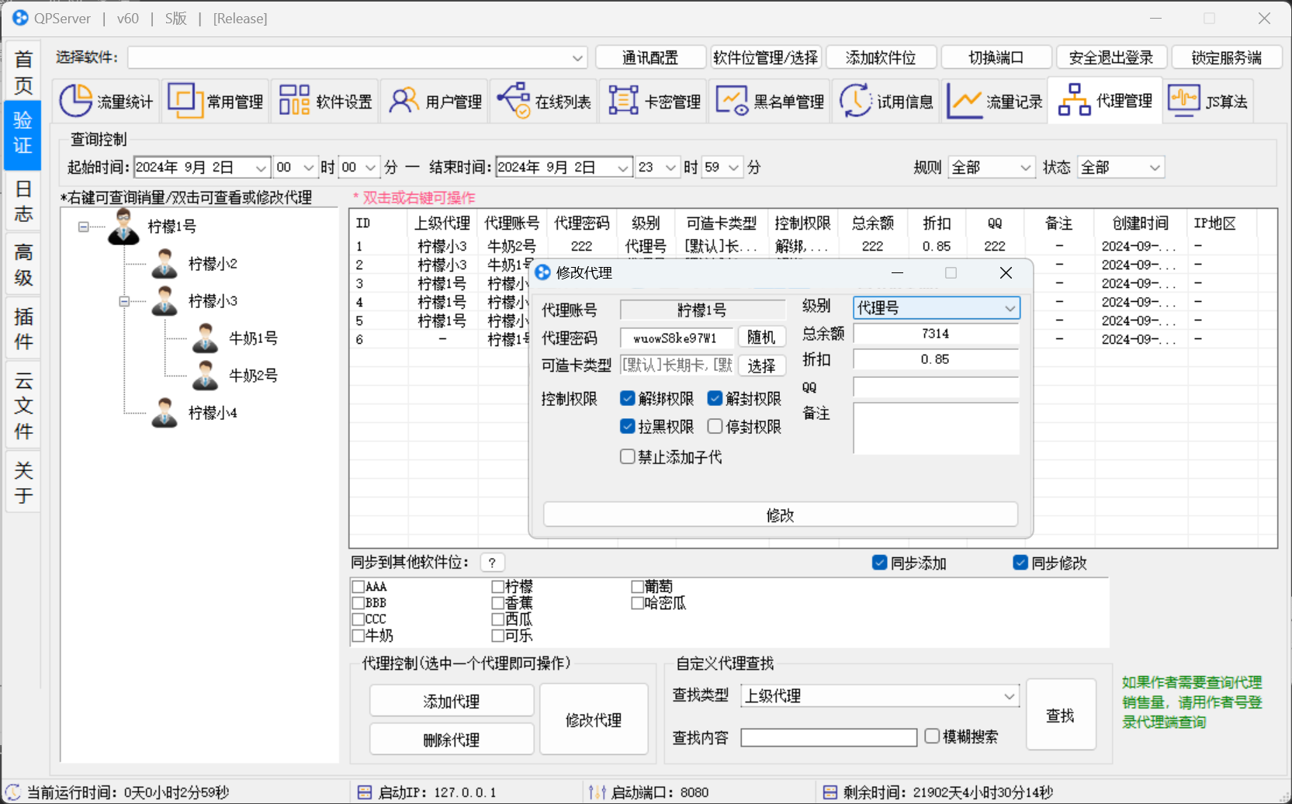This screenshot has width=1292, height=804.
Task: Click the 流量记录 chart icon
Action: [x=965, y=101]
